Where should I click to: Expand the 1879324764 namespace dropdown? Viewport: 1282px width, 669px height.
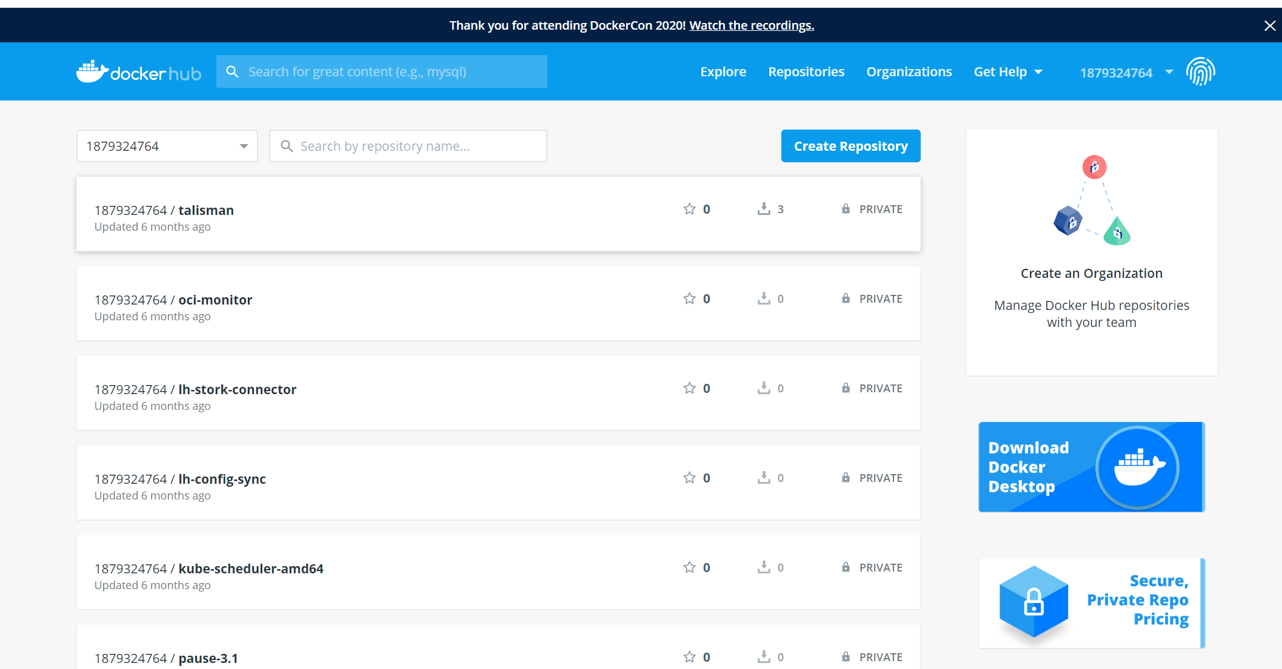tap(167, 146)
